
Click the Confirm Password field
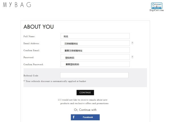pos(95,64)
